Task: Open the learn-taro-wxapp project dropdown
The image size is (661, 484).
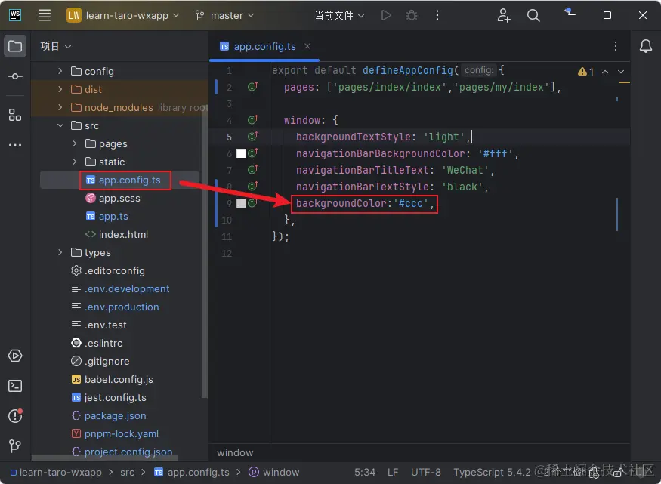Action: pyautogui.click(x=123, y=16)
